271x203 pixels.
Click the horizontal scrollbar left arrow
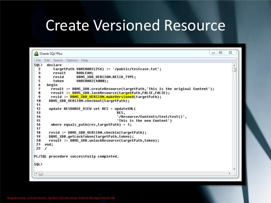pos(36,173)
